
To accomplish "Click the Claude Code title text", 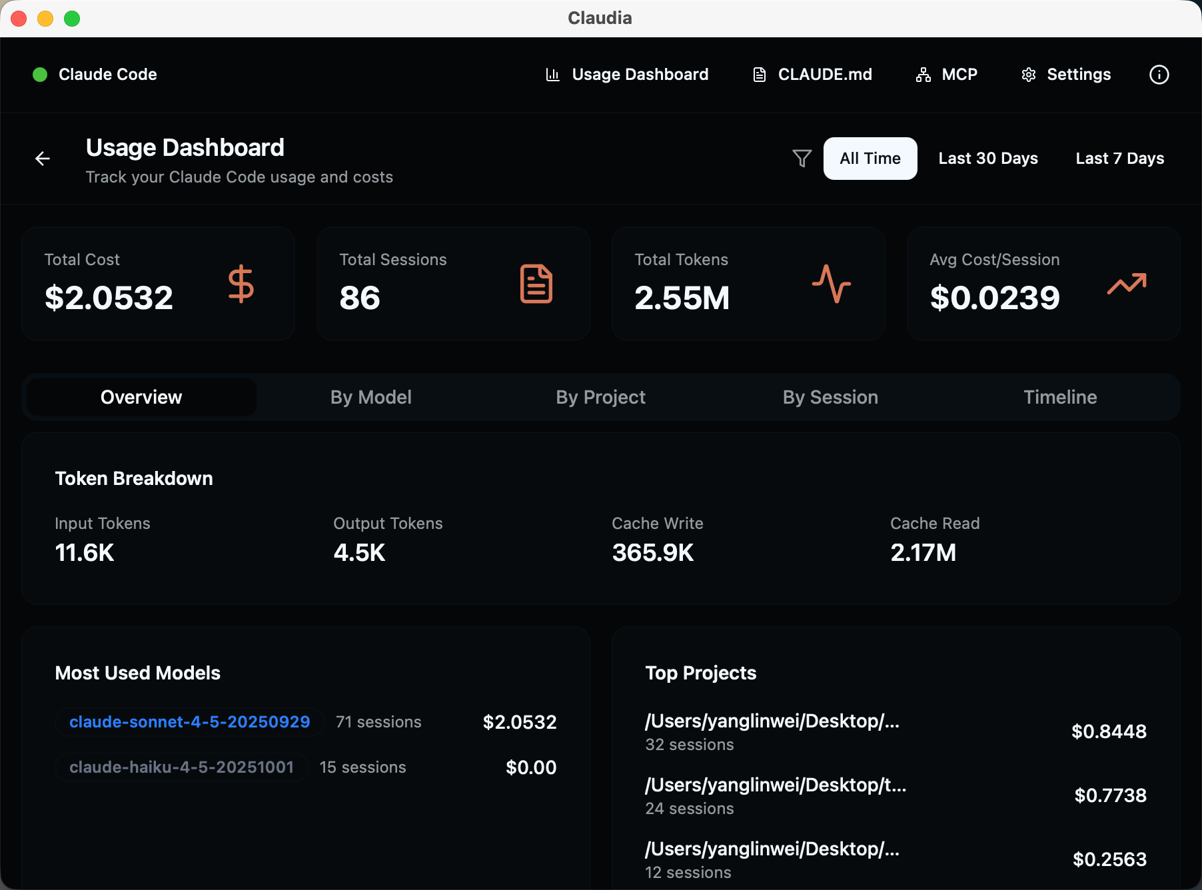I will click(x=108, y=75).
